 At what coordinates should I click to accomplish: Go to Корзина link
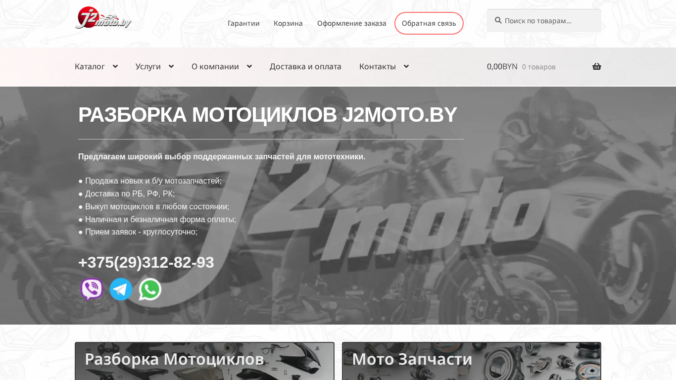tap(288, 23)
